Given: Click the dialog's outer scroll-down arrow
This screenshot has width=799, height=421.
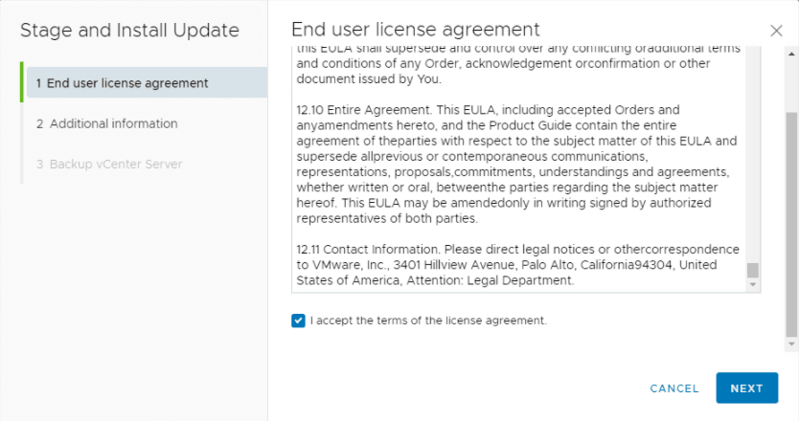Looking at the screenshot, I should click(x=791, y=343).
